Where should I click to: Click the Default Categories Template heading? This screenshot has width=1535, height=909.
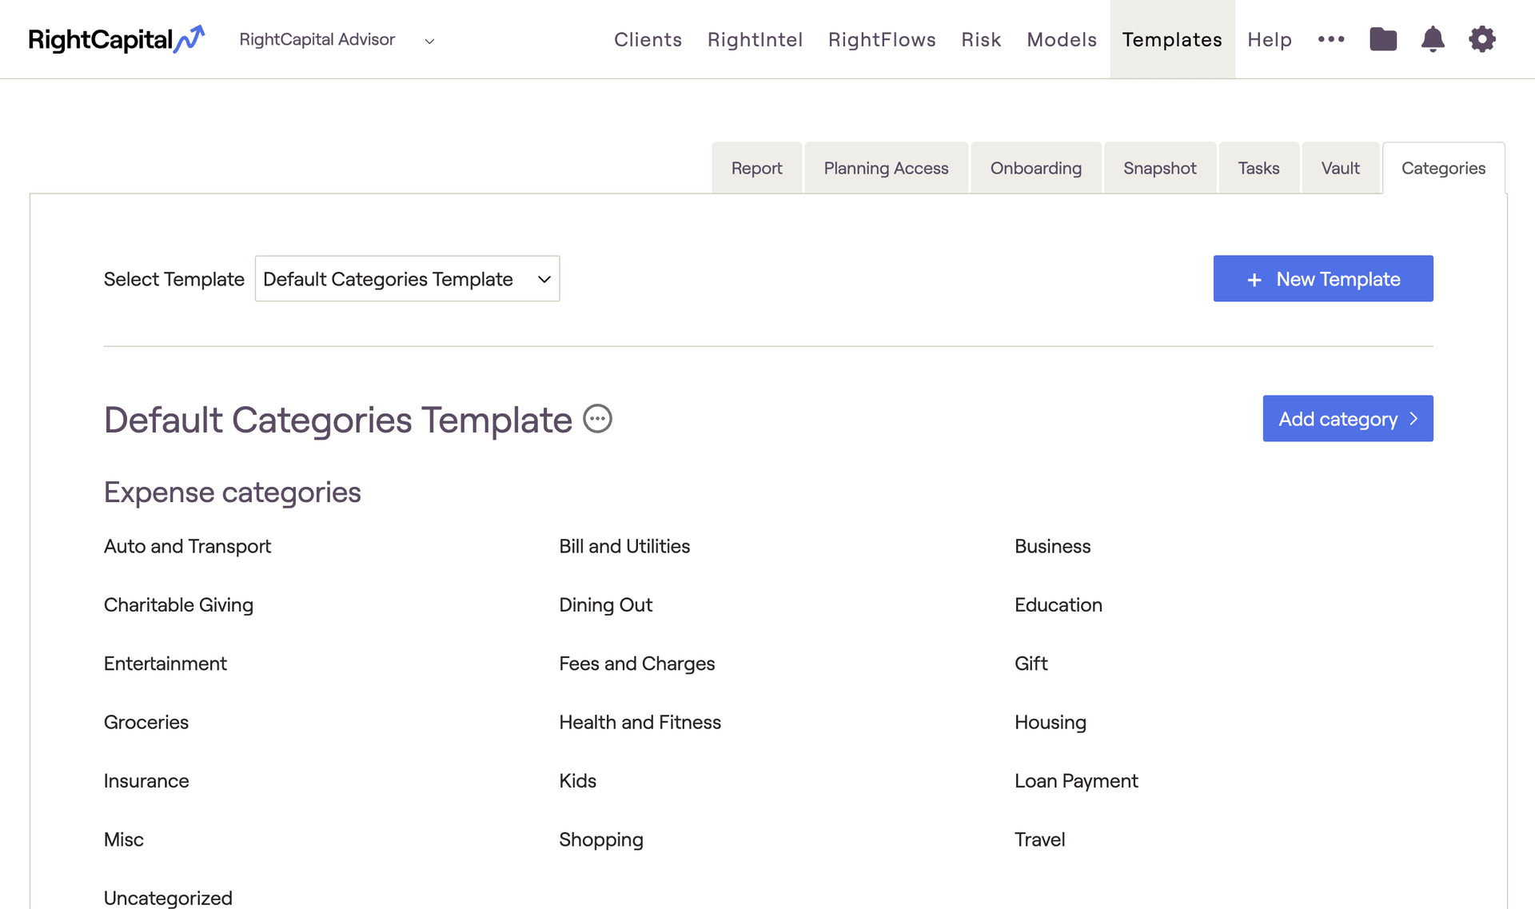pos(338,420)
